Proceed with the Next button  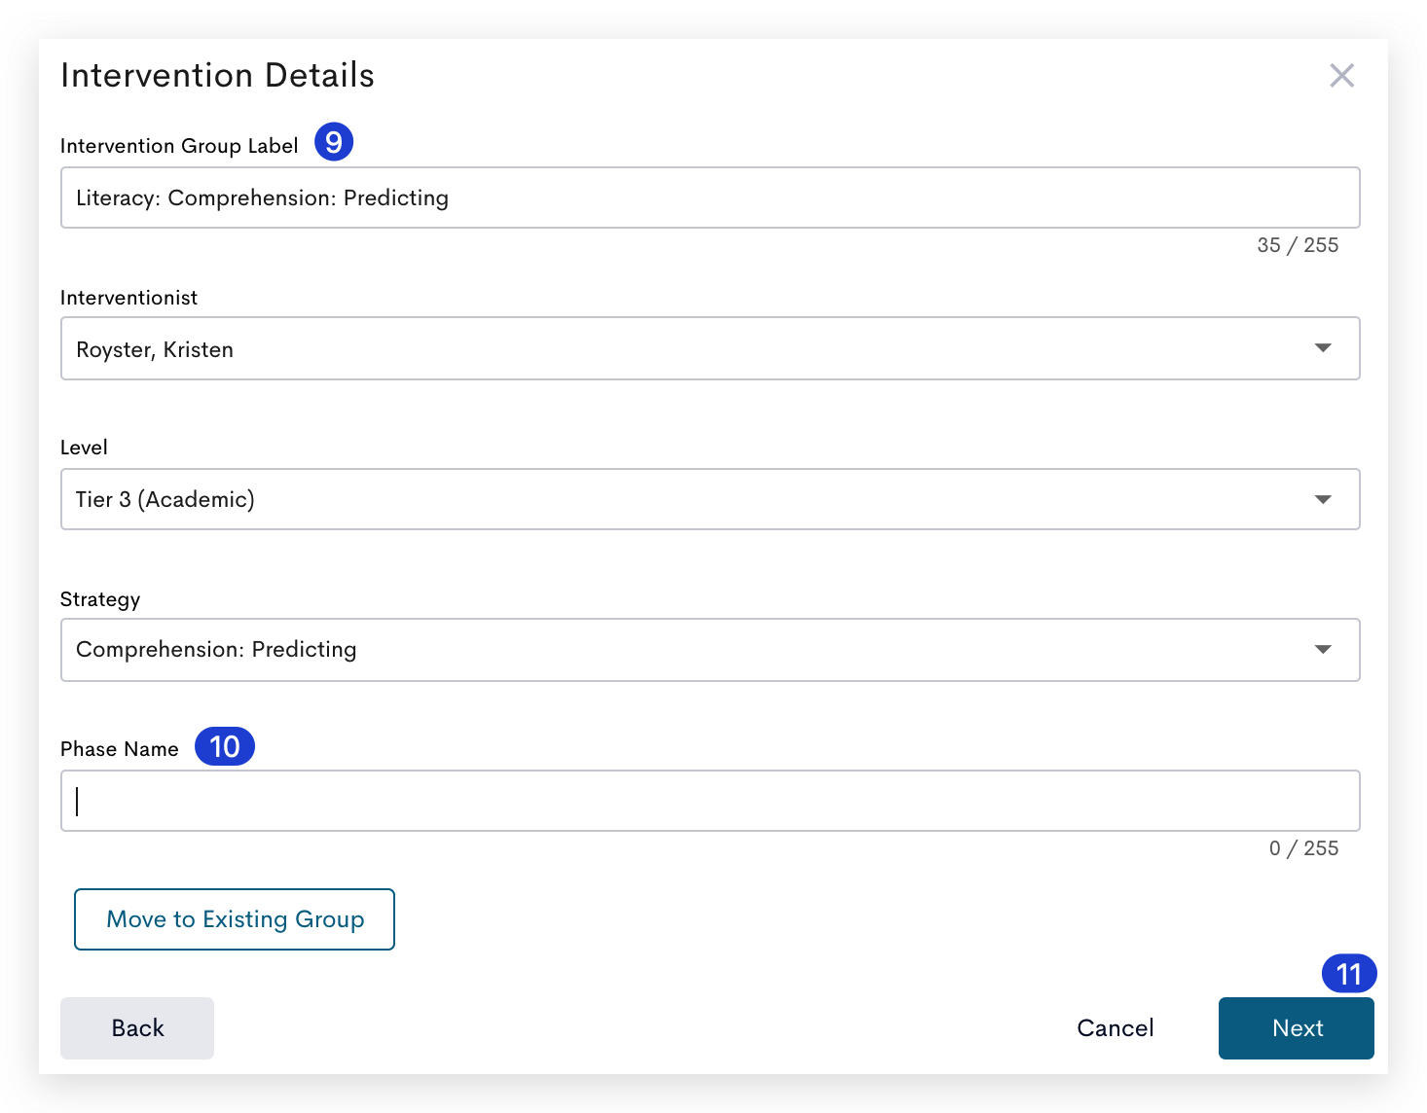(1296, 1028)
